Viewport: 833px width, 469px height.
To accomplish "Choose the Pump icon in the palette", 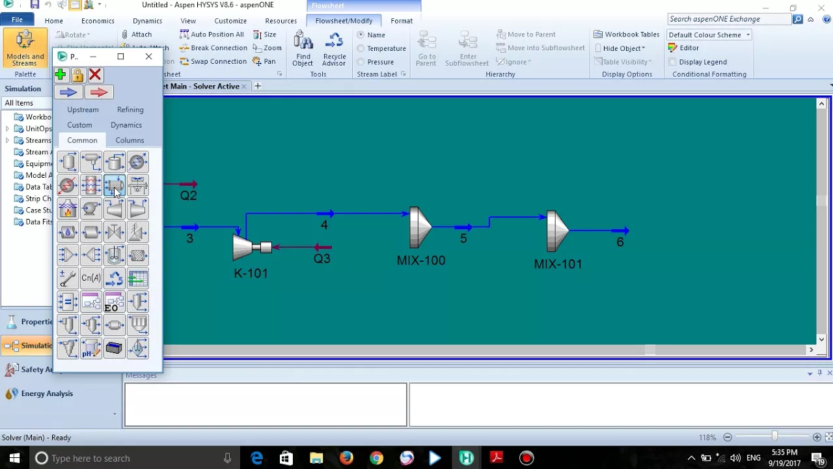I will (91, 209).
